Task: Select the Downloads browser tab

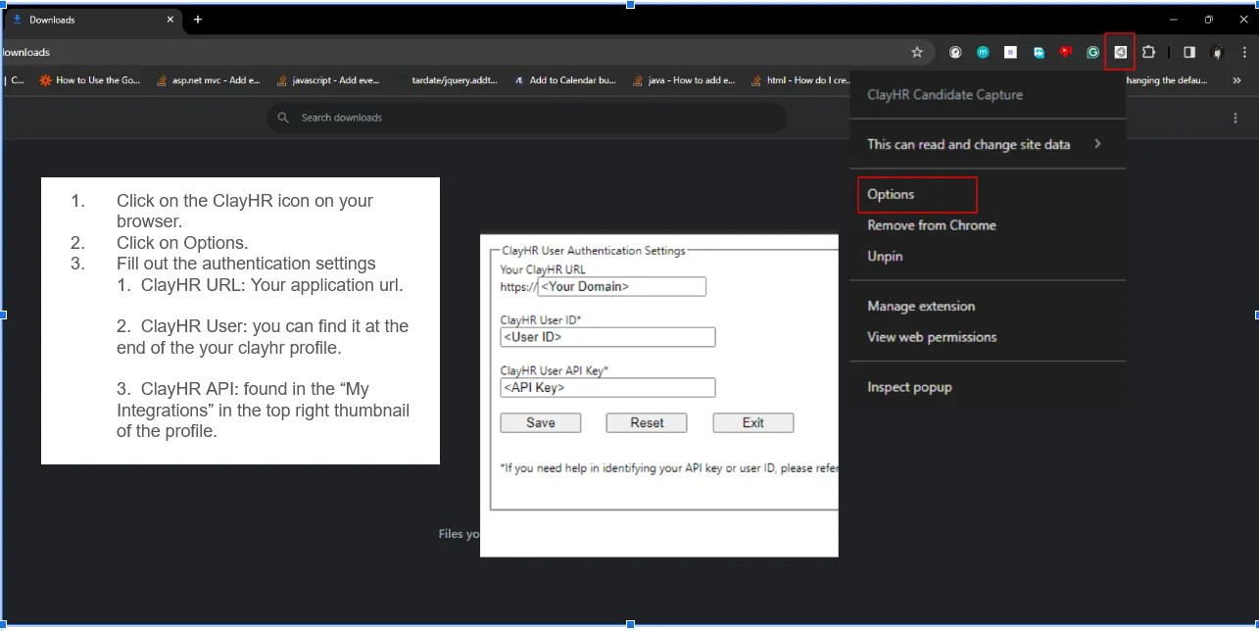Action: [91, 20]
